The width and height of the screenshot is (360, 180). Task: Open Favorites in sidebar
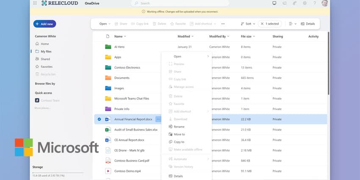[x=44, y=66]
